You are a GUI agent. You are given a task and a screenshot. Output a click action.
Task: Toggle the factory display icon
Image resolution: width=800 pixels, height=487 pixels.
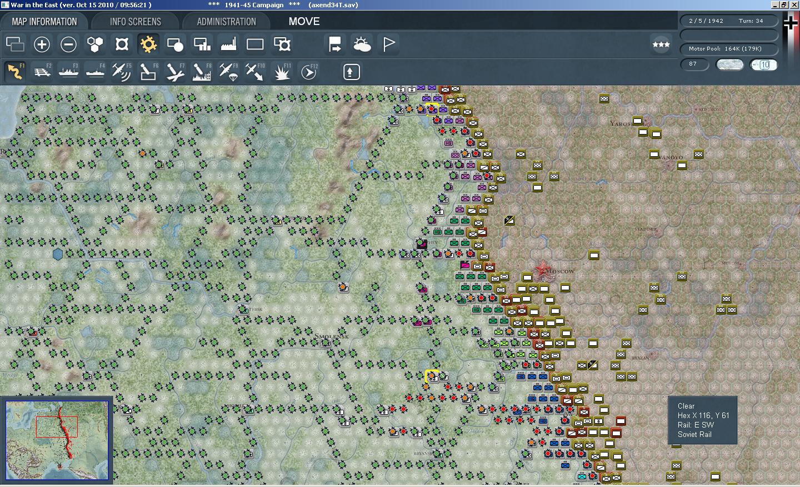pyautogui.click(x=228, y=44)
